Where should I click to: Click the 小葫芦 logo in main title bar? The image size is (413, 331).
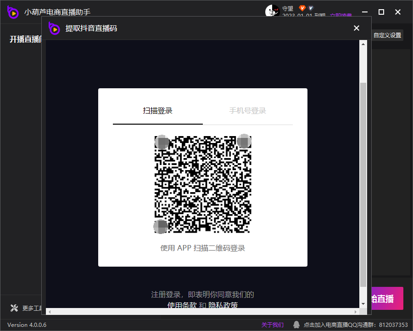point(13,12)
